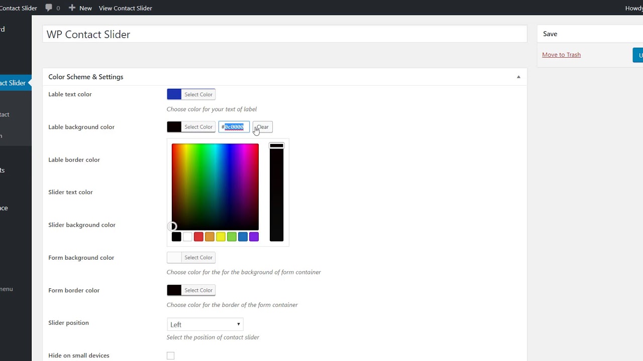Click Select Color for Form background color
Image resolution: width=643 pixels, height=361 pixels.
pyautogui.click(x=198, y=257)
